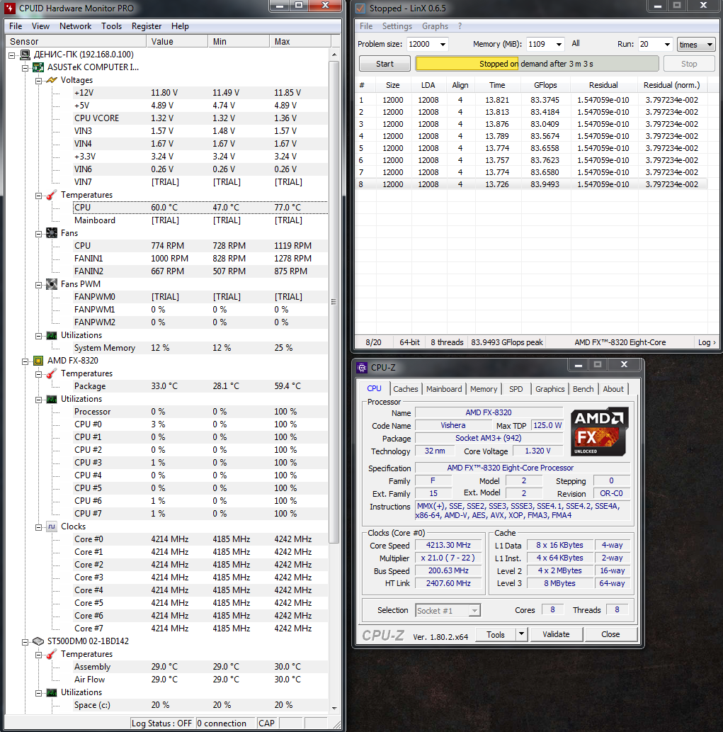Click the Tools button in CPU-Z
Screen dimensions: 723x732
[496, 634]
